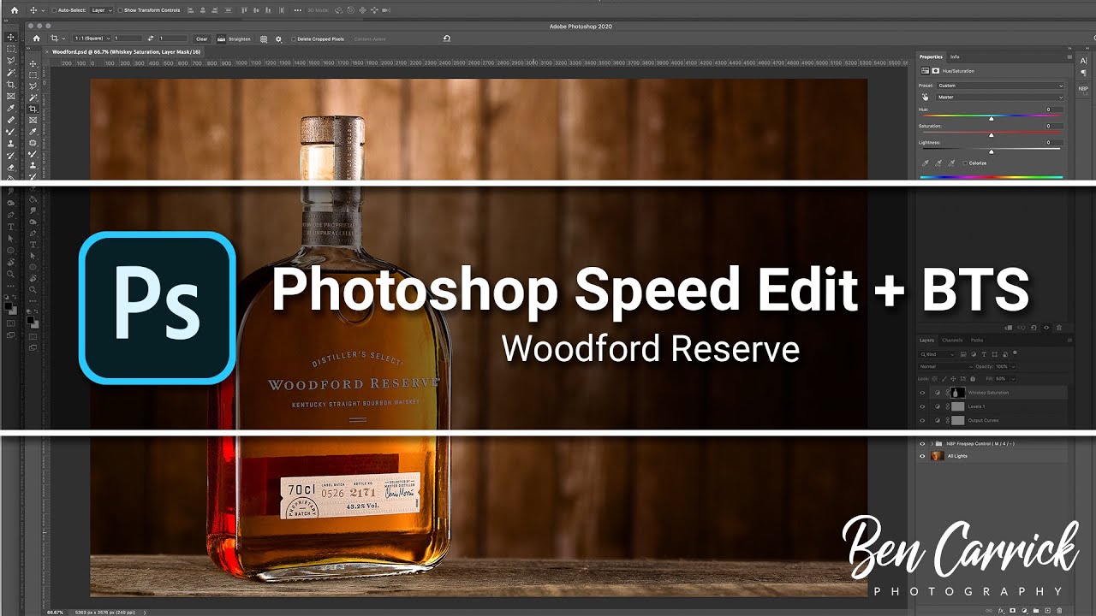Click the trash icon in Properties panel

pyautogui.click(x=1059, y=327)
